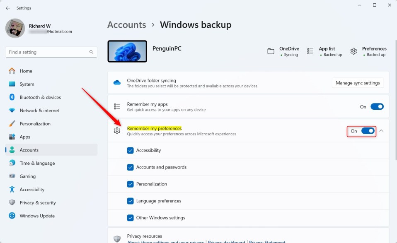Uncheck the Accessibility checkbox
This screenshot has height=243, width=397.
[x=130, y=150]
